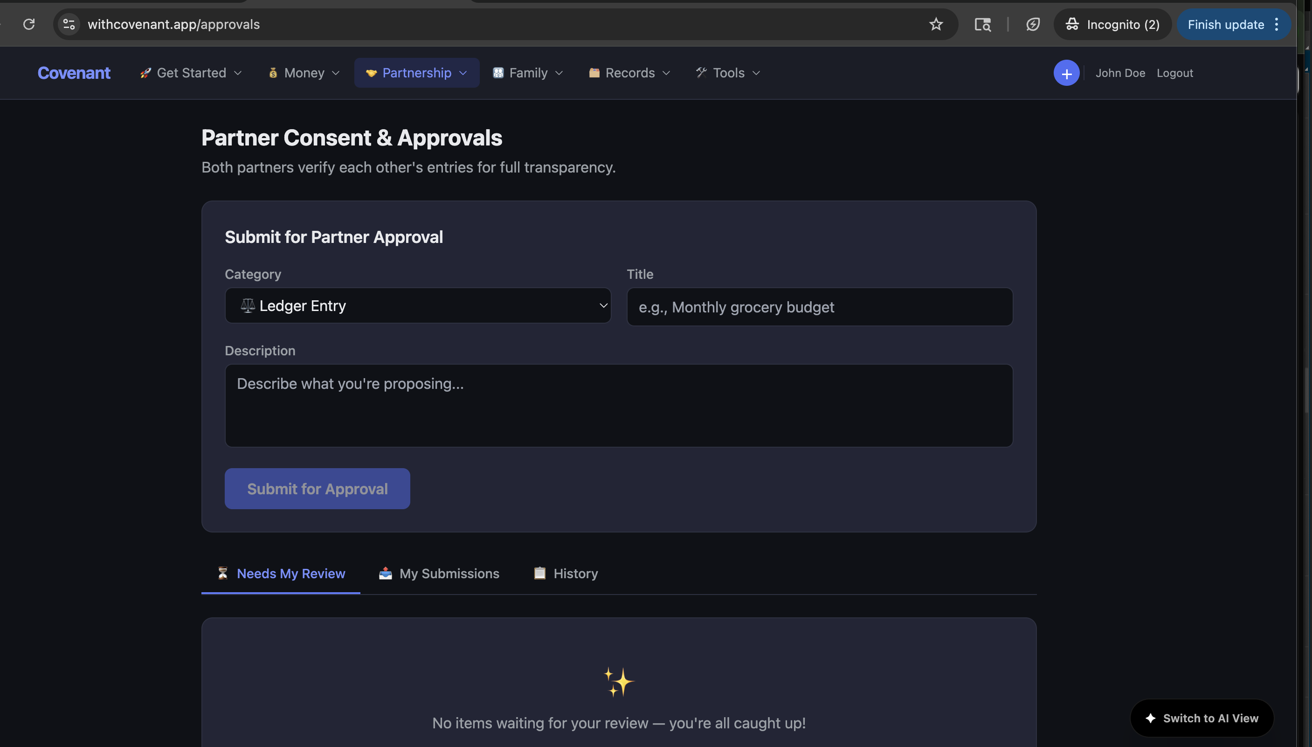Open the Money dropdown menu
This screenshot has width=1312, height=747.
pos(304,73)
